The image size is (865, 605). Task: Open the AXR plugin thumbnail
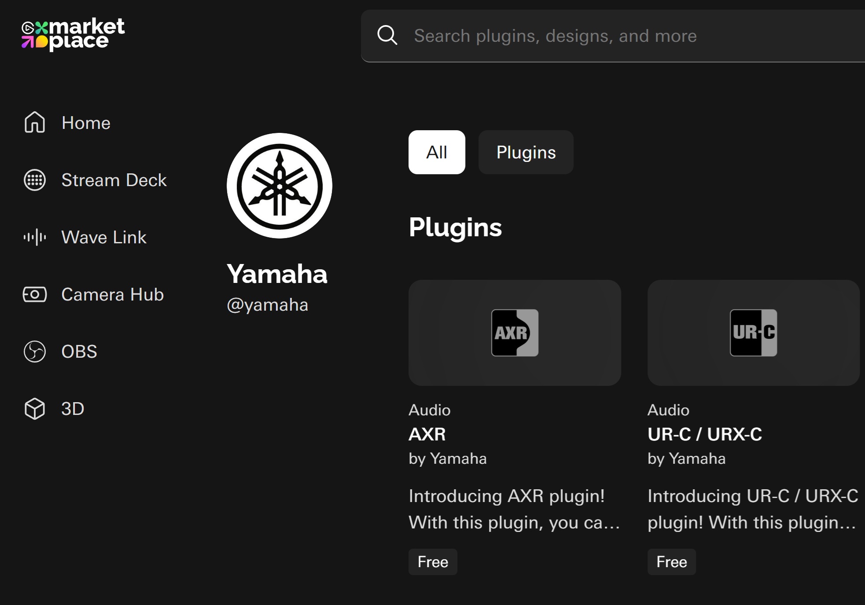pos(515,333)
